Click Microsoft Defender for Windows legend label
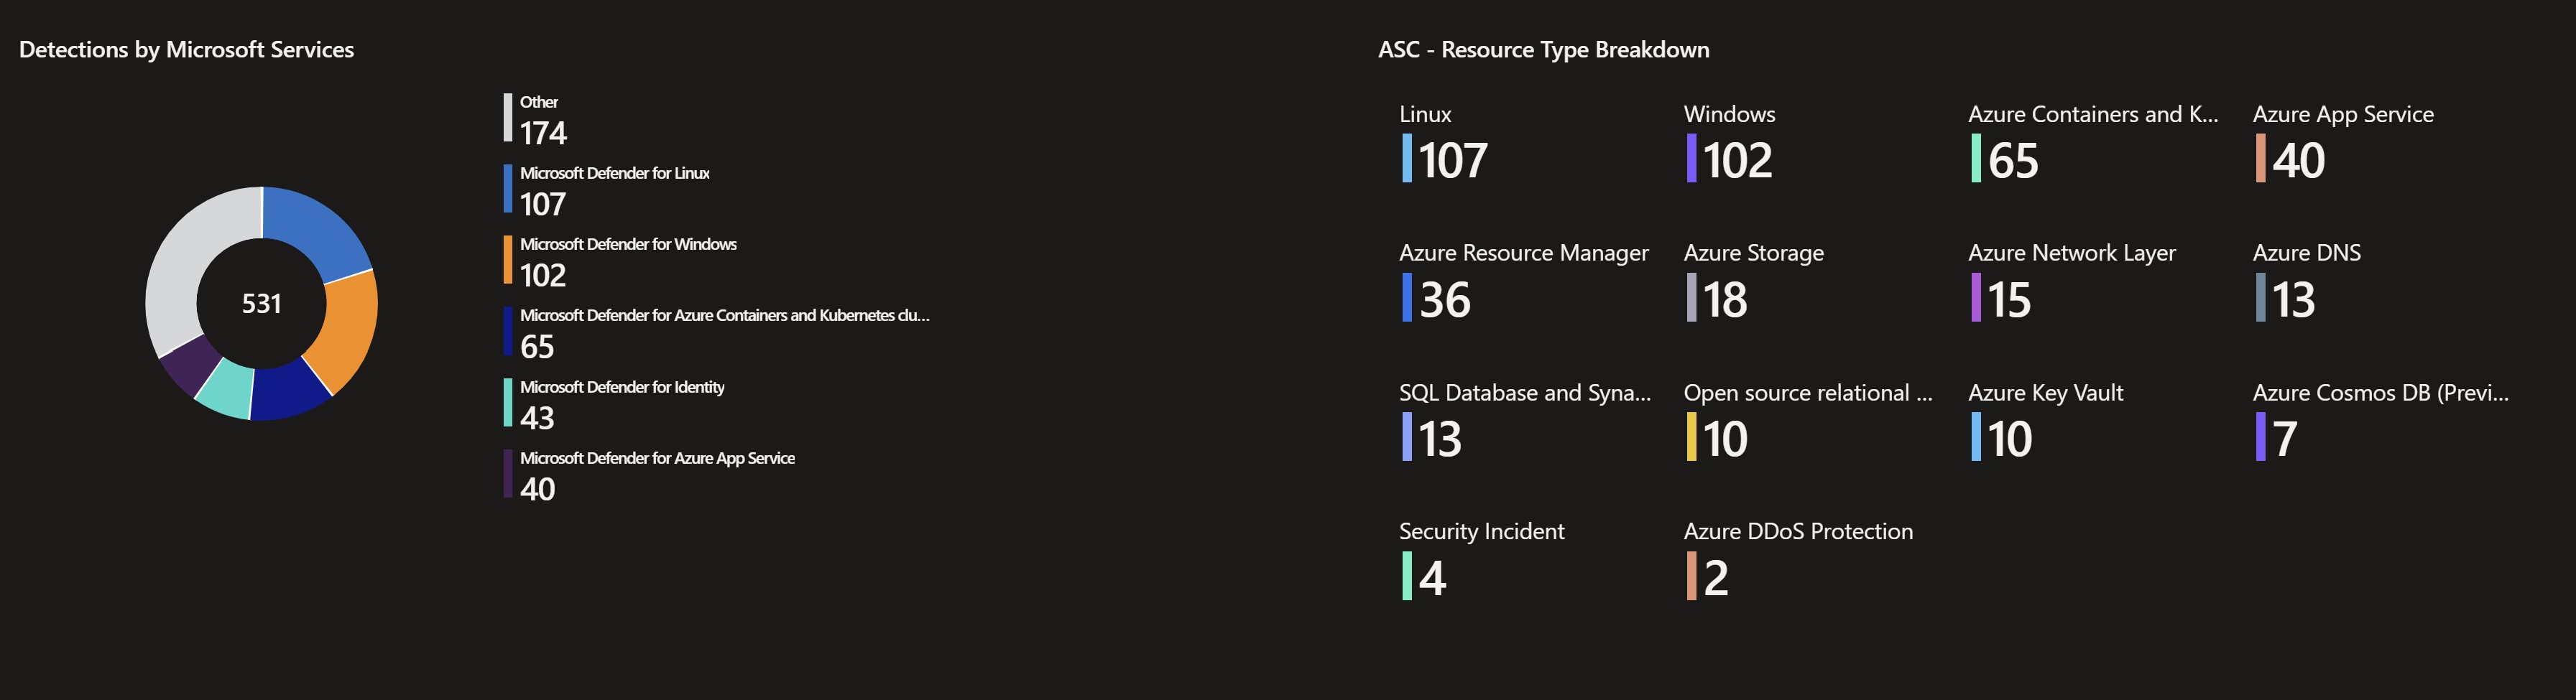Viewport: 2576px width, 700px height. [x=628, y=243]
